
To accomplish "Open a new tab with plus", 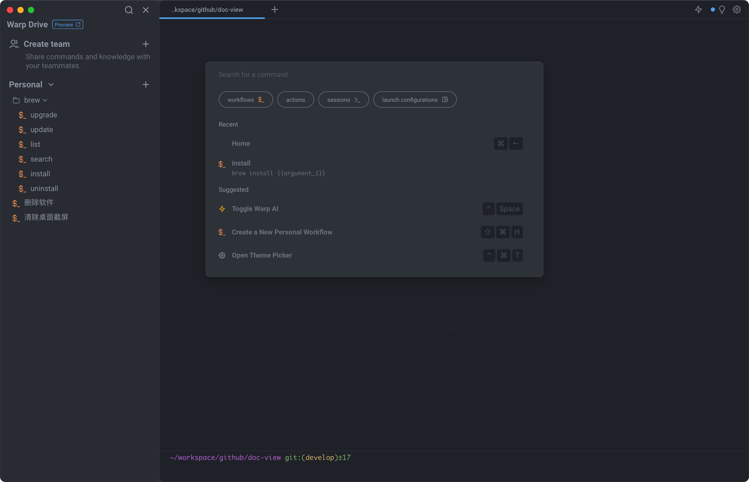I will coord(274,10).
